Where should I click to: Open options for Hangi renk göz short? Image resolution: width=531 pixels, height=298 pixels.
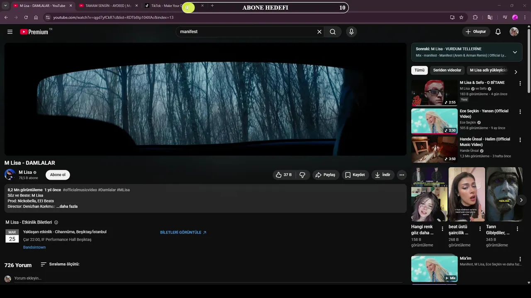point(442,229)
